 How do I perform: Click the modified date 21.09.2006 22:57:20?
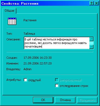coord(38,63)
